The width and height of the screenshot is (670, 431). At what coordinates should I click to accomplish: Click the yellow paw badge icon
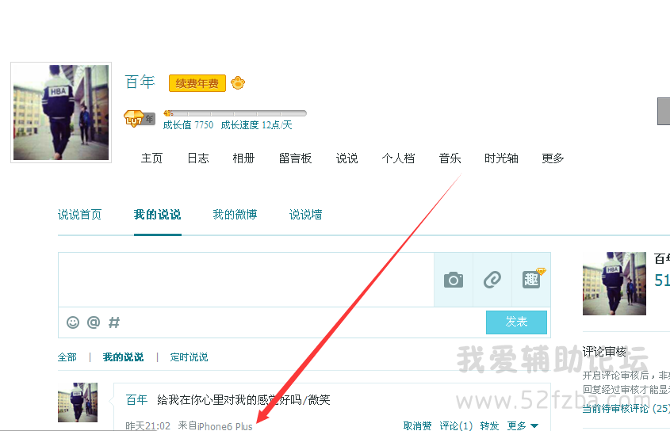238,82
